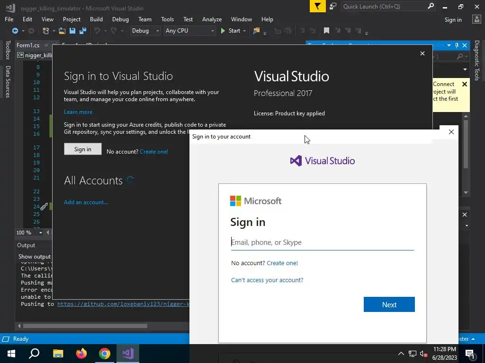Image resolution: width=485 pixels, height=363 pixels.
Task: Open the Diagnostic Tools side tab
Action: click(476, 60)
